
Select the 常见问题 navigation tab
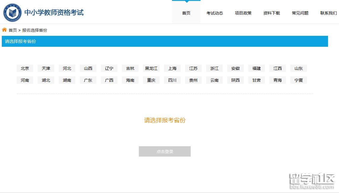point(300,13)
